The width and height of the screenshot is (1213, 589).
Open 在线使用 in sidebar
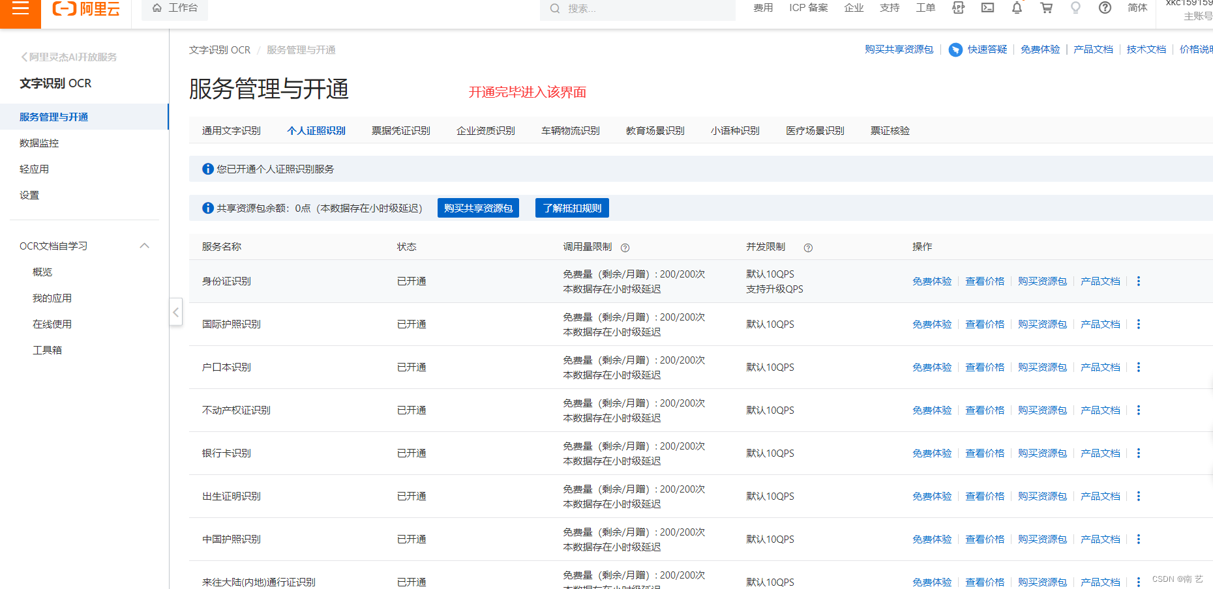[x=52, y=324]
